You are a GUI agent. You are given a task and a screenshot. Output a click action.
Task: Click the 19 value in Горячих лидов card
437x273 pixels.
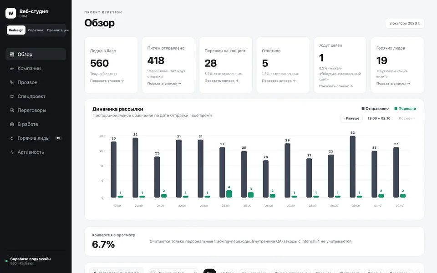(381, 61)
